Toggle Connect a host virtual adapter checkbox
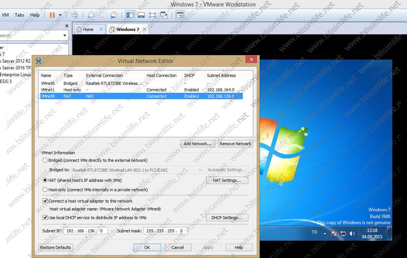Image resolution: width=407 pixels, height=258 pixels. (x=45, y=201)
